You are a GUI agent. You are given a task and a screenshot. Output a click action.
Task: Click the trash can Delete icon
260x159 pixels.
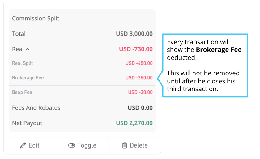125,145
